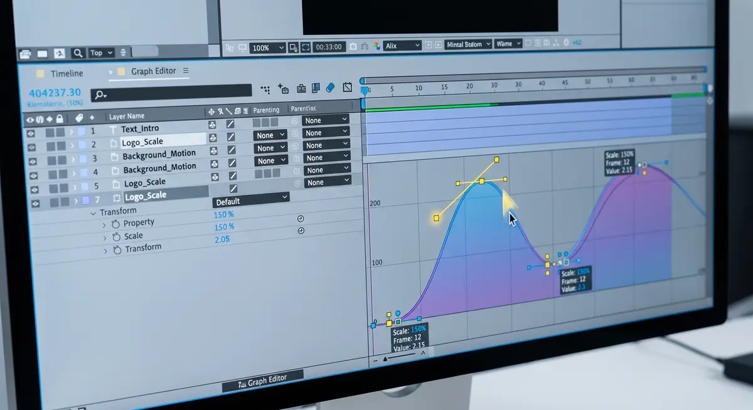Click the label color swatch for layer 7

pos(85,201)
